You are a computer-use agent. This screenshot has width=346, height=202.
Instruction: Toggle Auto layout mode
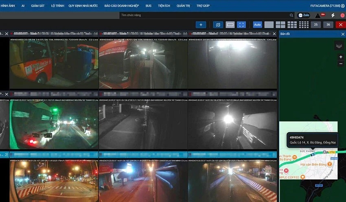(257, 24)
